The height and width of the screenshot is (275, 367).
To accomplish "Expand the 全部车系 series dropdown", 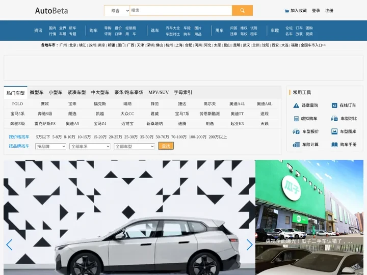I will pos(90,146).
